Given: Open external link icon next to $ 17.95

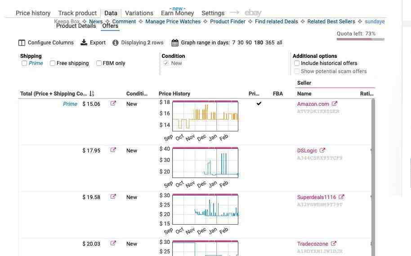Looking at the screenshot, I should pyautogui.click(x=113, y=150).
